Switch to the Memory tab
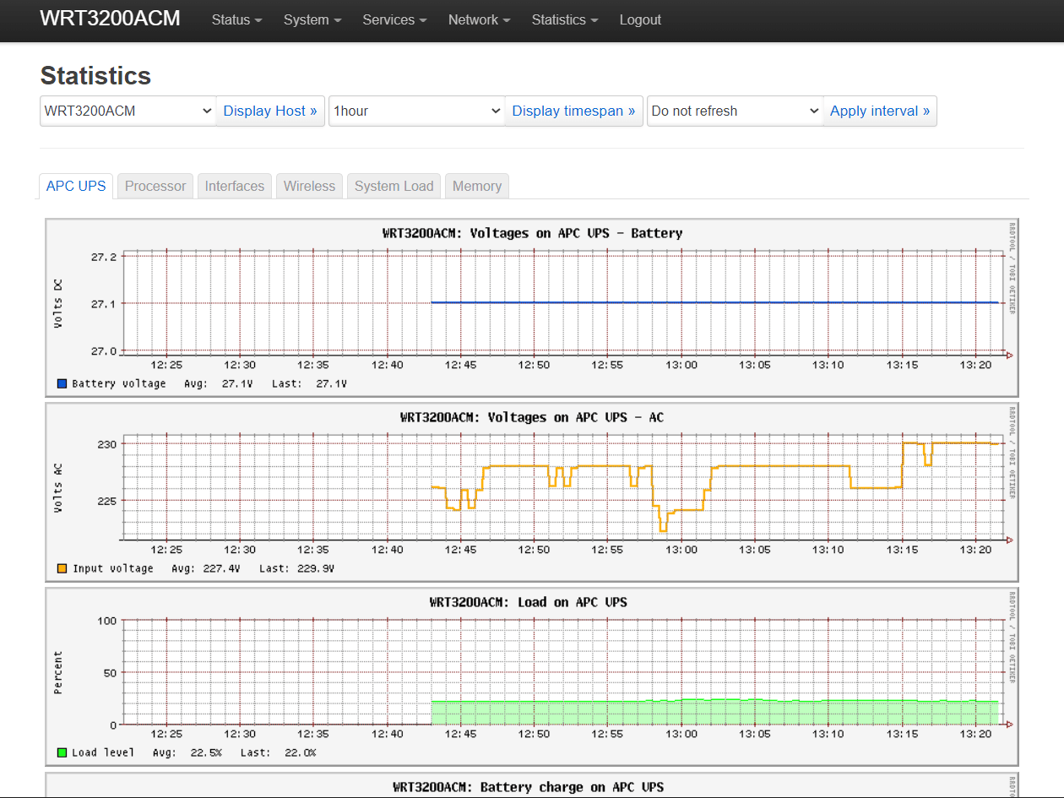 pos(477,186)
